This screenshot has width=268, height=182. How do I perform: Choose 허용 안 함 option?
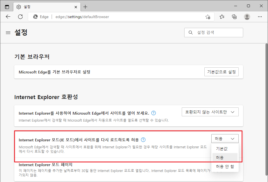(225, 166)
